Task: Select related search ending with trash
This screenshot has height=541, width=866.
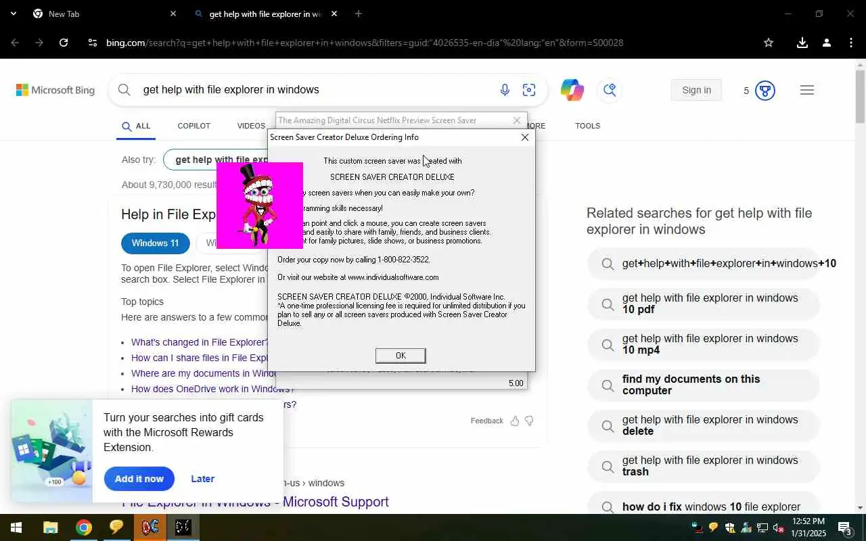Action: [x=704, y=466]
